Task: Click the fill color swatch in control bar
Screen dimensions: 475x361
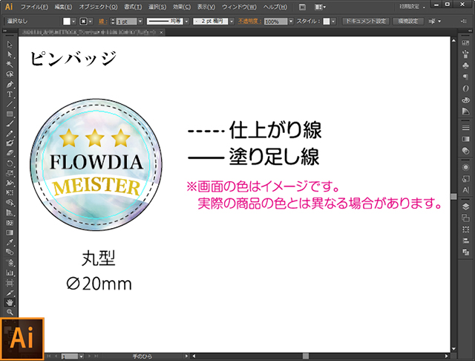Action: point(66,22)
